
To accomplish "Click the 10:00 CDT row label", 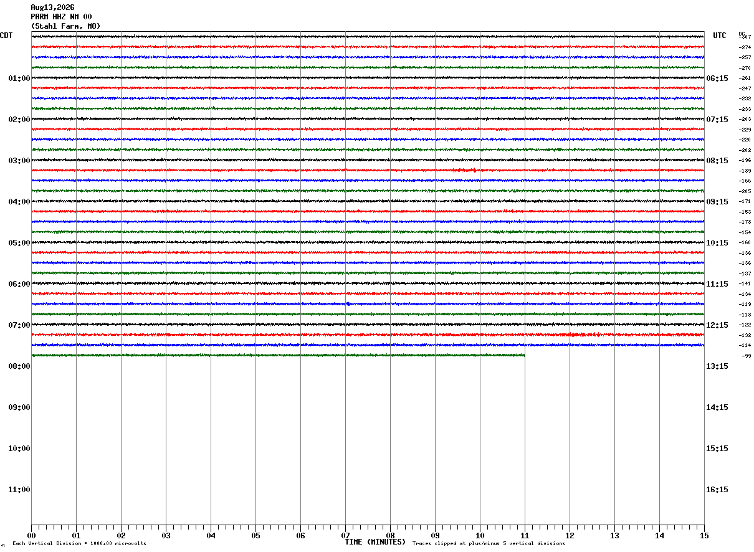I will point(19,449).
